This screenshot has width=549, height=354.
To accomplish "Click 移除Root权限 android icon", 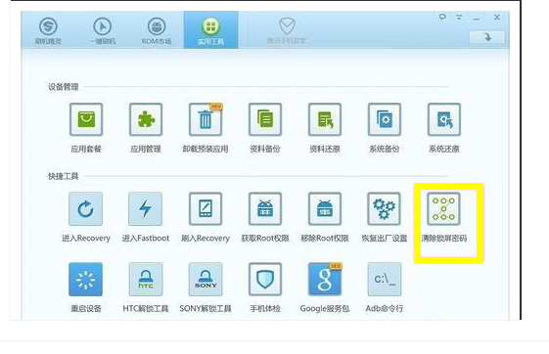I will pyautogui.click(x=325, y=209).
